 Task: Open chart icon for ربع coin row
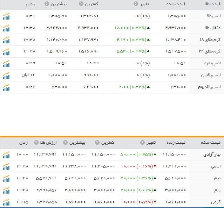pyautogui.click(x=6, y=190)
